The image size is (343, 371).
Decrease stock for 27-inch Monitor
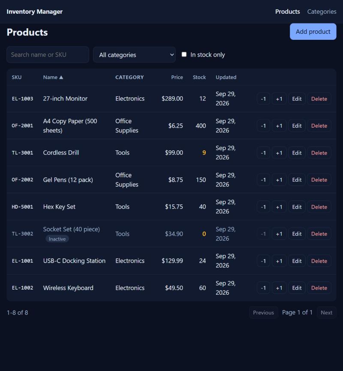click(x=263, y=99)
